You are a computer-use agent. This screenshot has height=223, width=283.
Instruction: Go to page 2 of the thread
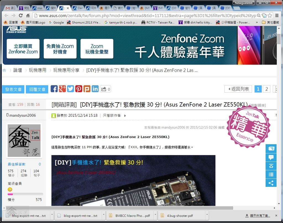click(267, 89)
